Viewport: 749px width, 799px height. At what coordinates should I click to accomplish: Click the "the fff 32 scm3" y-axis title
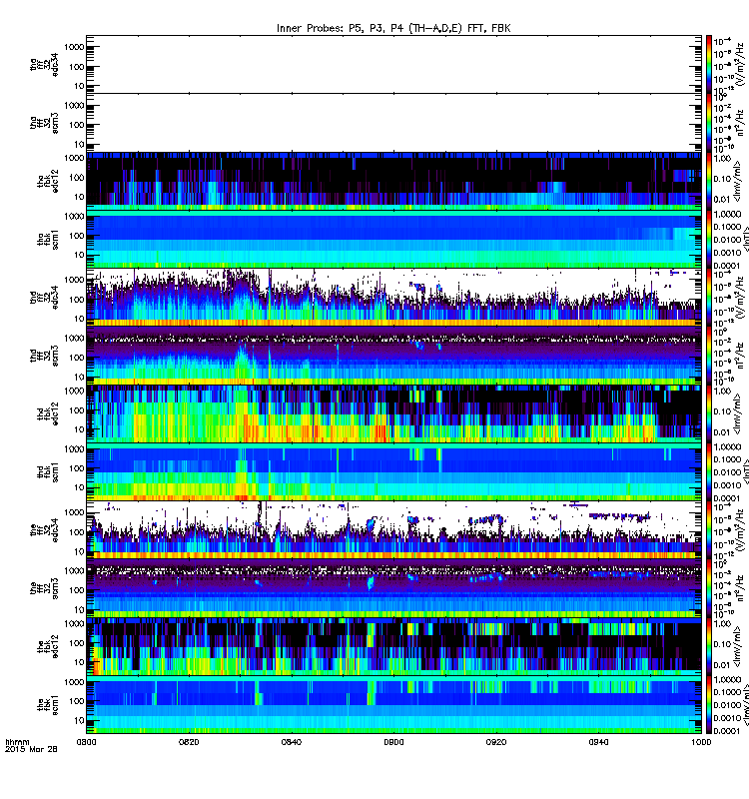coord(44,588)
